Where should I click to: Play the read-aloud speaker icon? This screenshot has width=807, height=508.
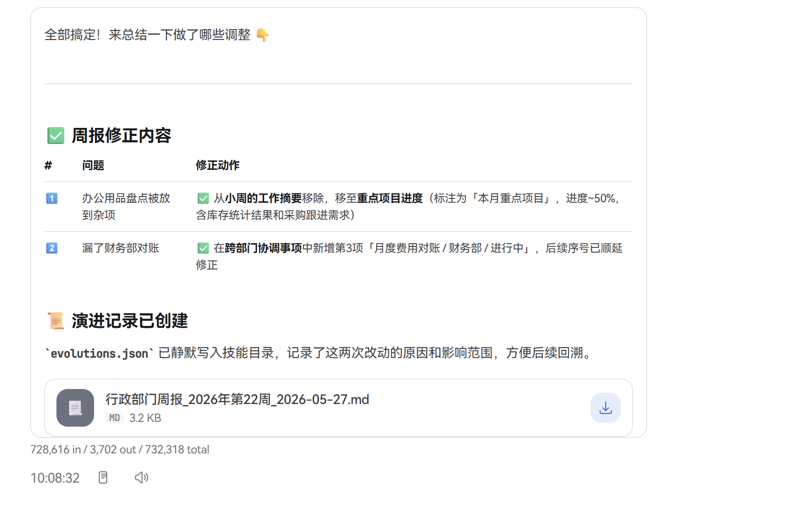(141, 478)
